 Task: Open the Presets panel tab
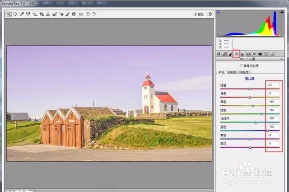(x=266, y=54)
